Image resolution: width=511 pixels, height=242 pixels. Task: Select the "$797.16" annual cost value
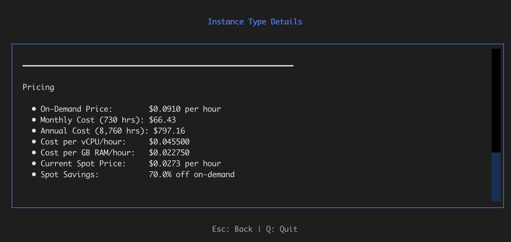click(169, 131)
